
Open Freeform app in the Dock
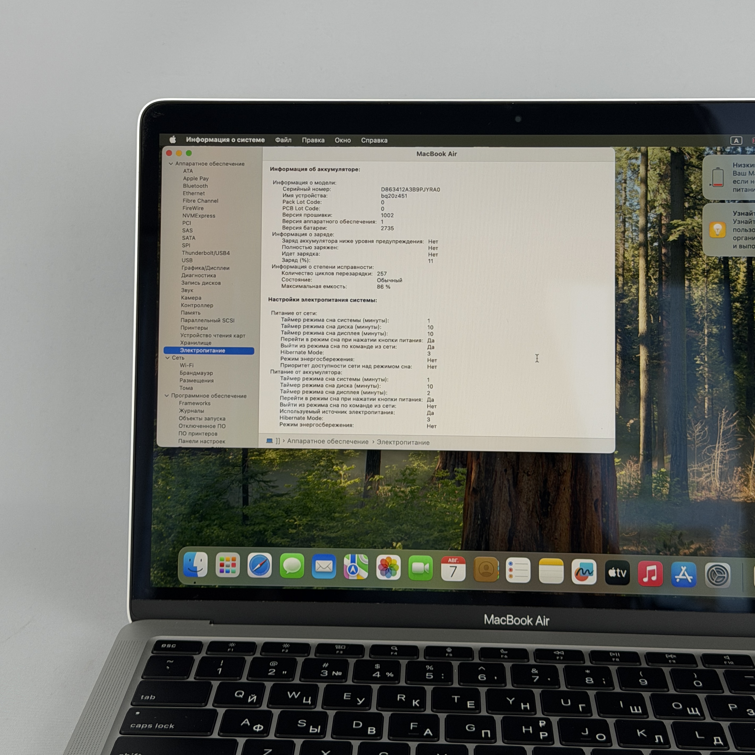[584, 572]
